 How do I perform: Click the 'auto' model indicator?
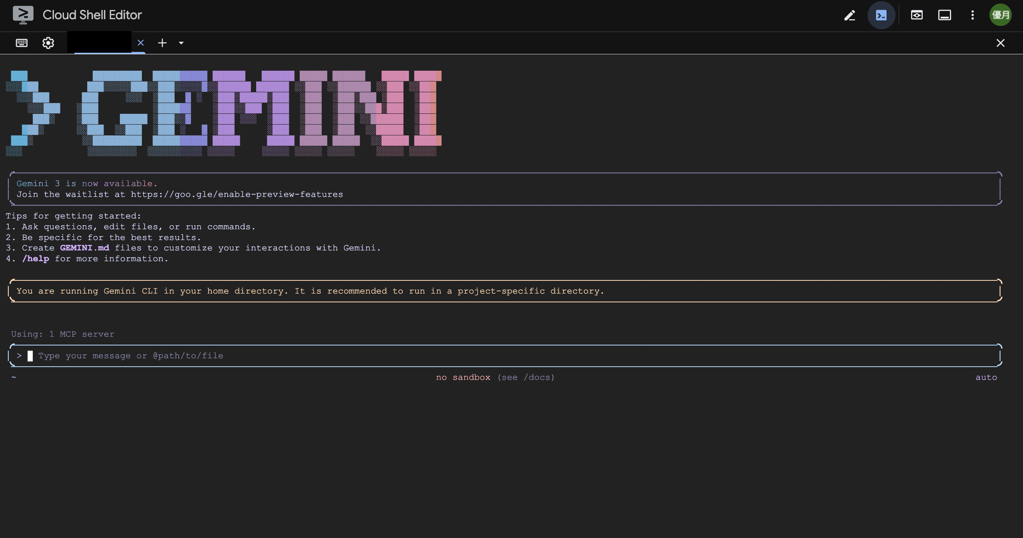click(x=986, y=377)
